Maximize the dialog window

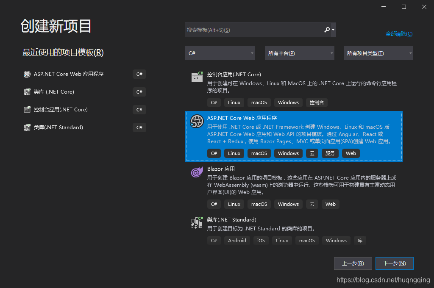coord(404,7)
